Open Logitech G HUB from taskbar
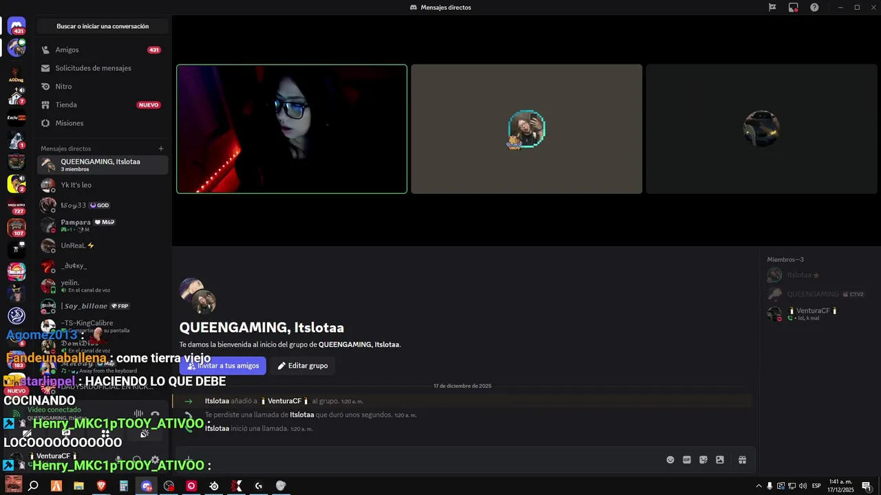 click(x=259, y=486)
